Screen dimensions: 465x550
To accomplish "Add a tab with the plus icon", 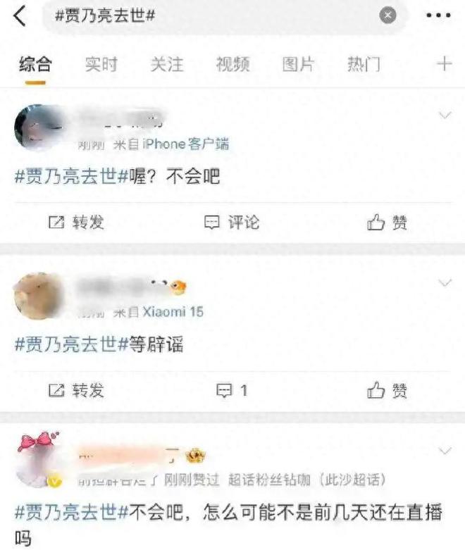I will pos(445,64).
